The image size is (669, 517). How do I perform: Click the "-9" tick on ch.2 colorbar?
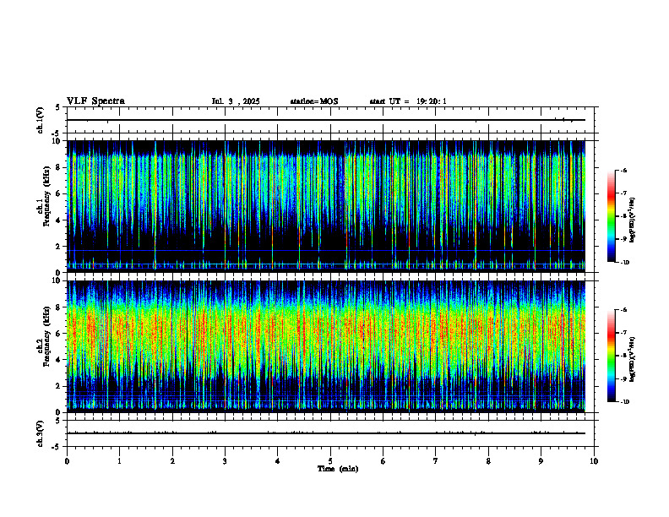pyautogui.click(x=623, y=378)
